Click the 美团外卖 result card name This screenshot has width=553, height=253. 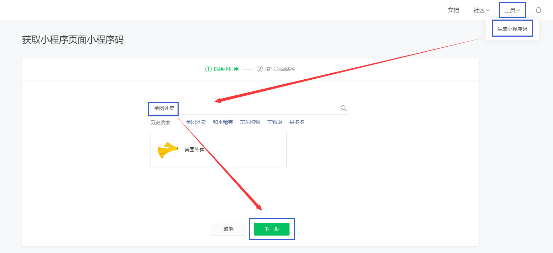[194, 150]
